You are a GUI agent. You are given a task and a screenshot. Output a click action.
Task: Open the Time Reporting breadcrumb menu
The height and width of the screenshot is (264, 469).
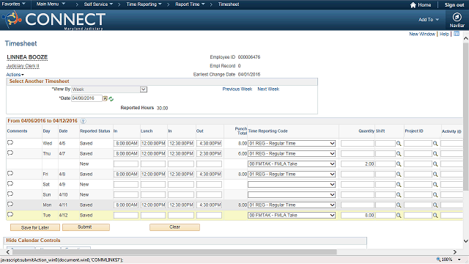click(x=144, y=4)
